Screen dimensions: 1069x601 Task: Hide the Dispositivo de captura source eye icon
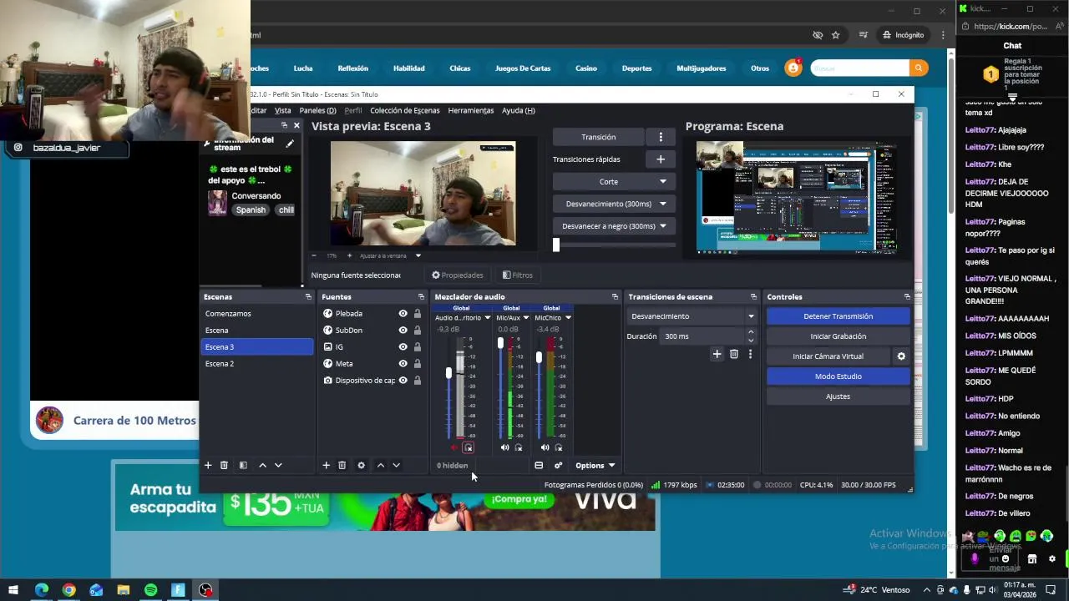pyautogui.click(x=403, y=380)
